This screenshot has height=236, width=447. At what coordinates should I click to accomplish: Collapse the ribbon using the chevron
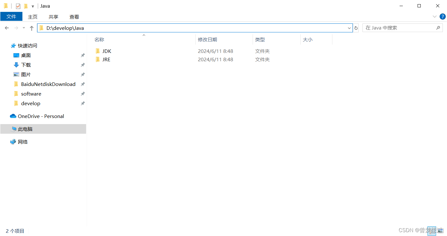click(x=435, y=16)
